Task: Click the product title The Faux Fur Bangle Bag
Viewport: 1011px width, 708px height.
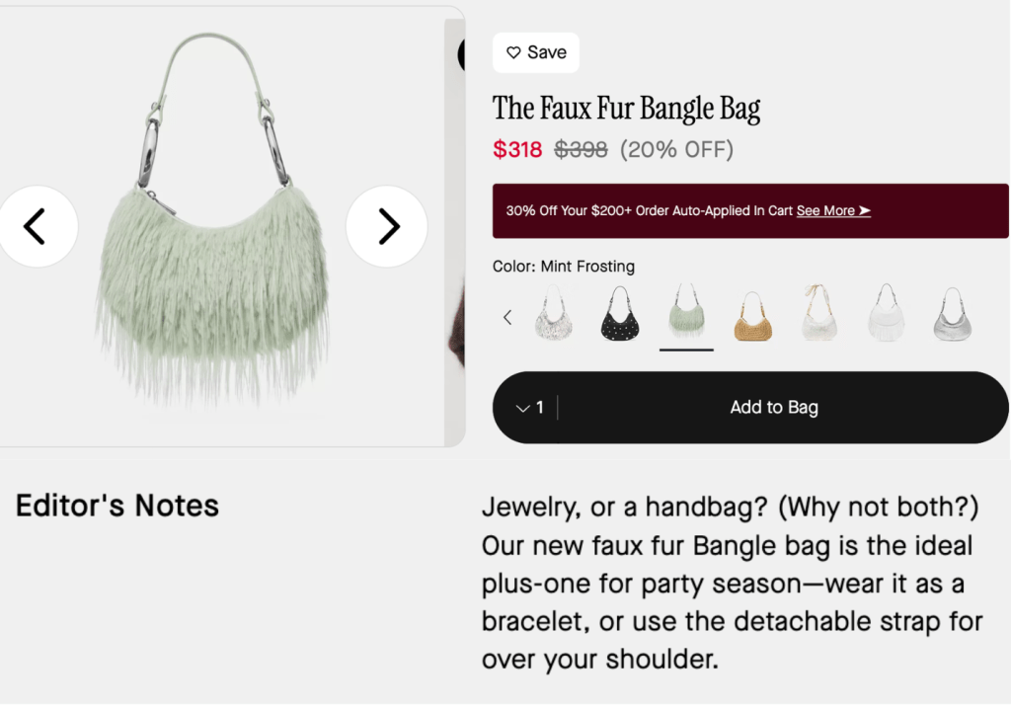Action: click(x=626, y=108)
